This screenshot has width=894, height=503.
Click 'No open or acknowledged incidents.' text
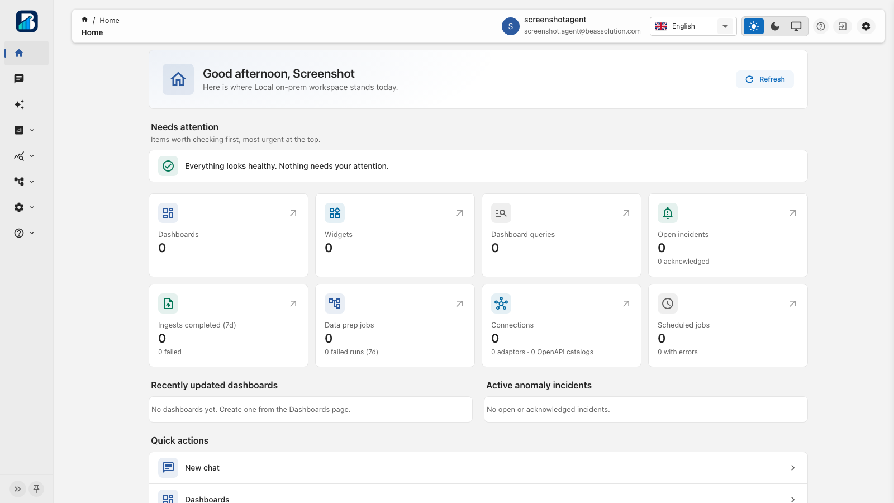[548, 410]
